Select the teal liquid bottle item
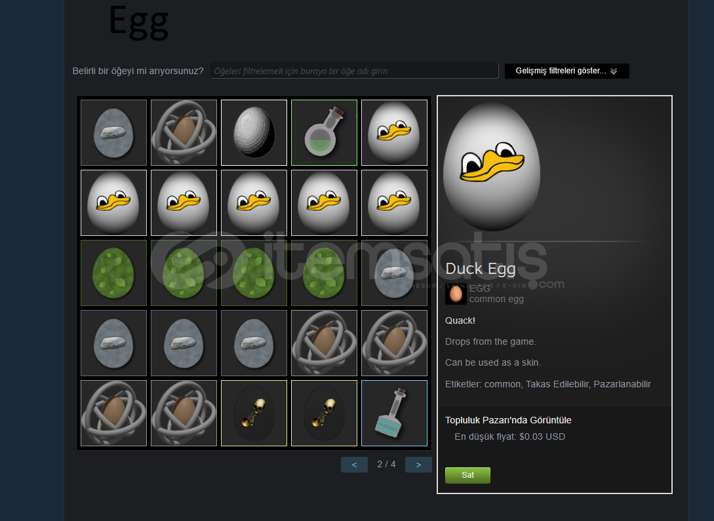This screenshot has height=521, width=714. click(394, 413)
